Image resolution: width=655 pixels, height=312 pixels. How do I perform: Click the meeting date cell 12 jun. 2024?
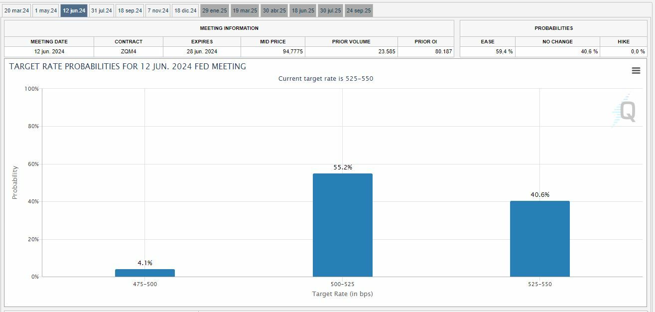tap(49, 51)
